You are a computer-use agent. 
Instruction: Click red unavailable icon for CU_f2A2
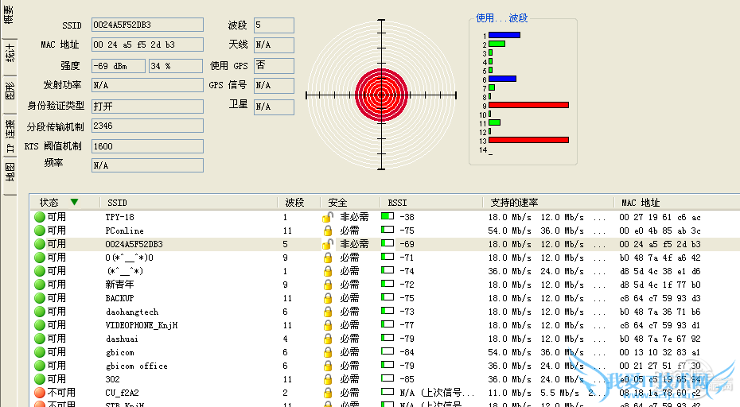pos(39,393)
